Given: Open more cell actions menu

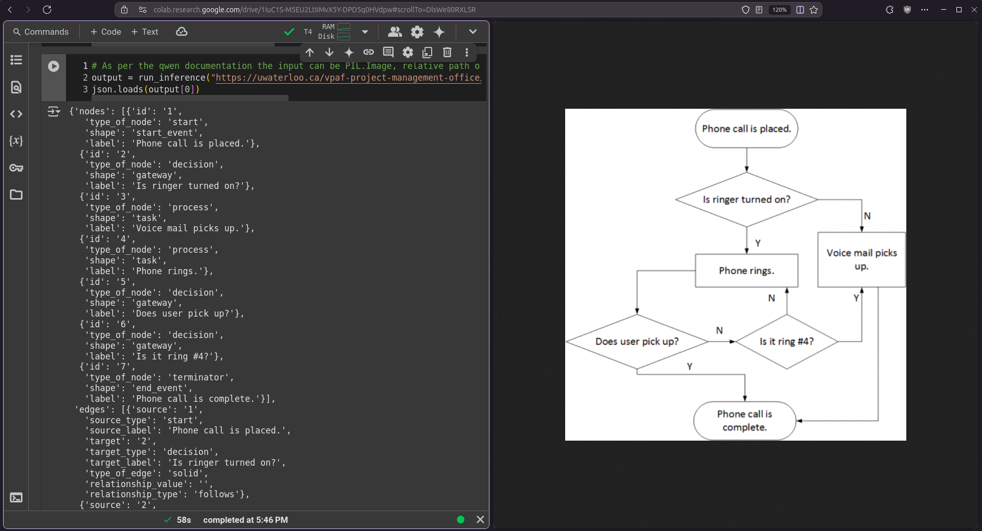Looking at the screenshot, I should (x=466, y=52).
